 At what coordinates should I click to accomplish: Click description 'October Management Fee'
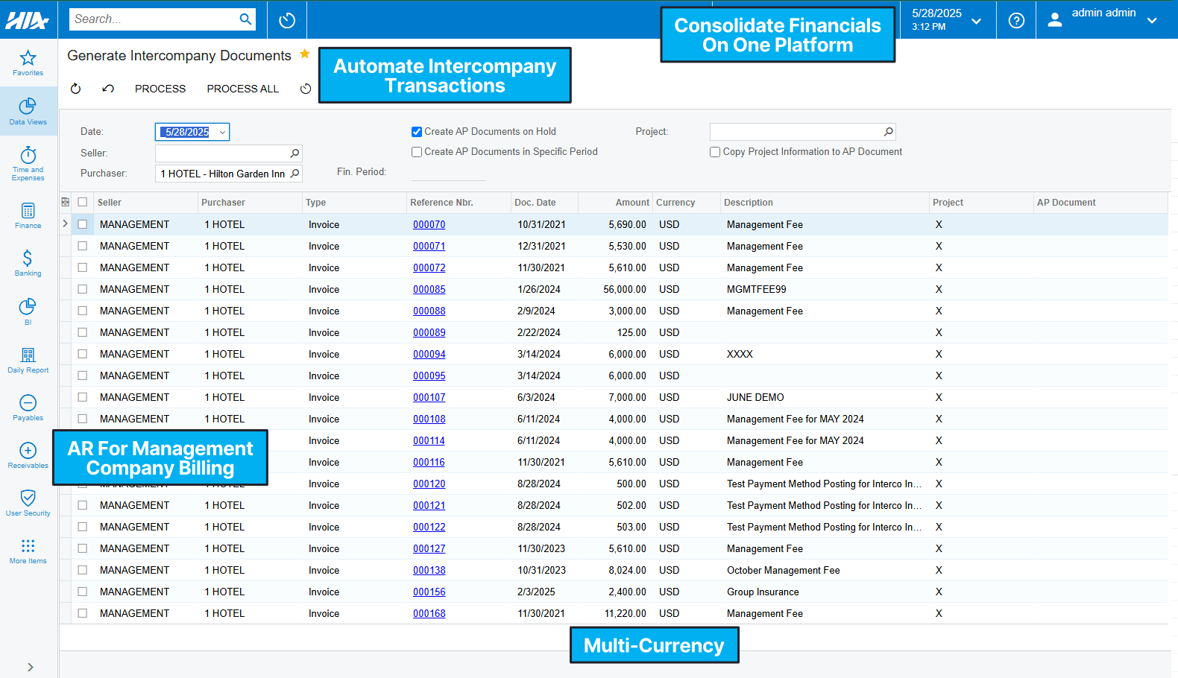[x=784, y=570]
